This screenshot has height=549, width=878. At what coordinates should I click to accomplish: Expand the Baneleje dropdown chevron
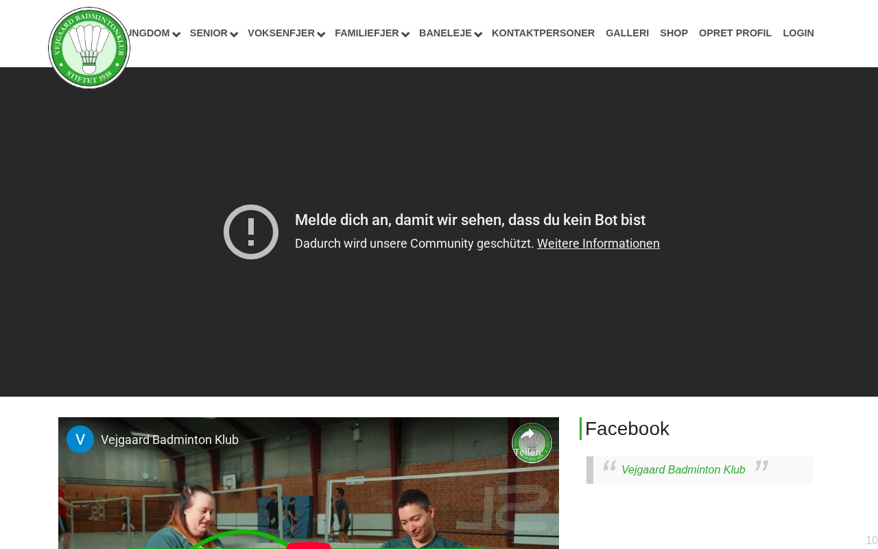478,34
